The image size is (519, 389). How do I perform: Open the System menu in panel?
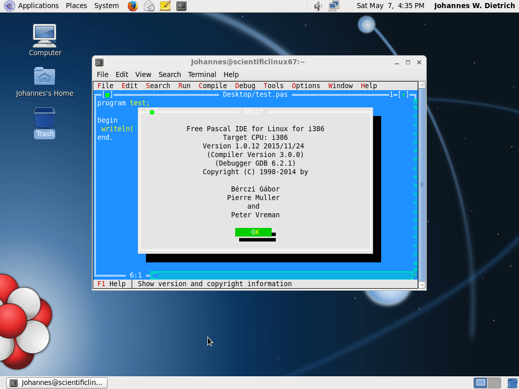tap(106, 6)
